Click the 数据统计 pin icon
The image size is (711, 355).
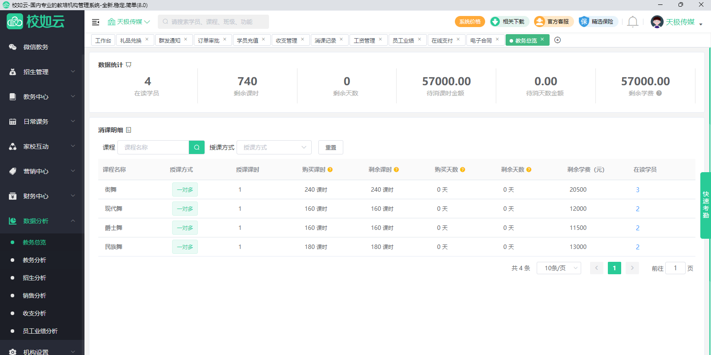(129, 65)
